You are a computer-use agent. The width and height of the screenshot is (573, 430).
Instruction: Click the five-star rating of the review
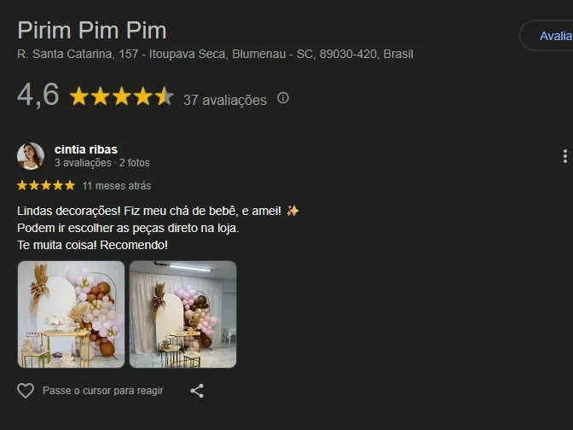click(46, 185)
